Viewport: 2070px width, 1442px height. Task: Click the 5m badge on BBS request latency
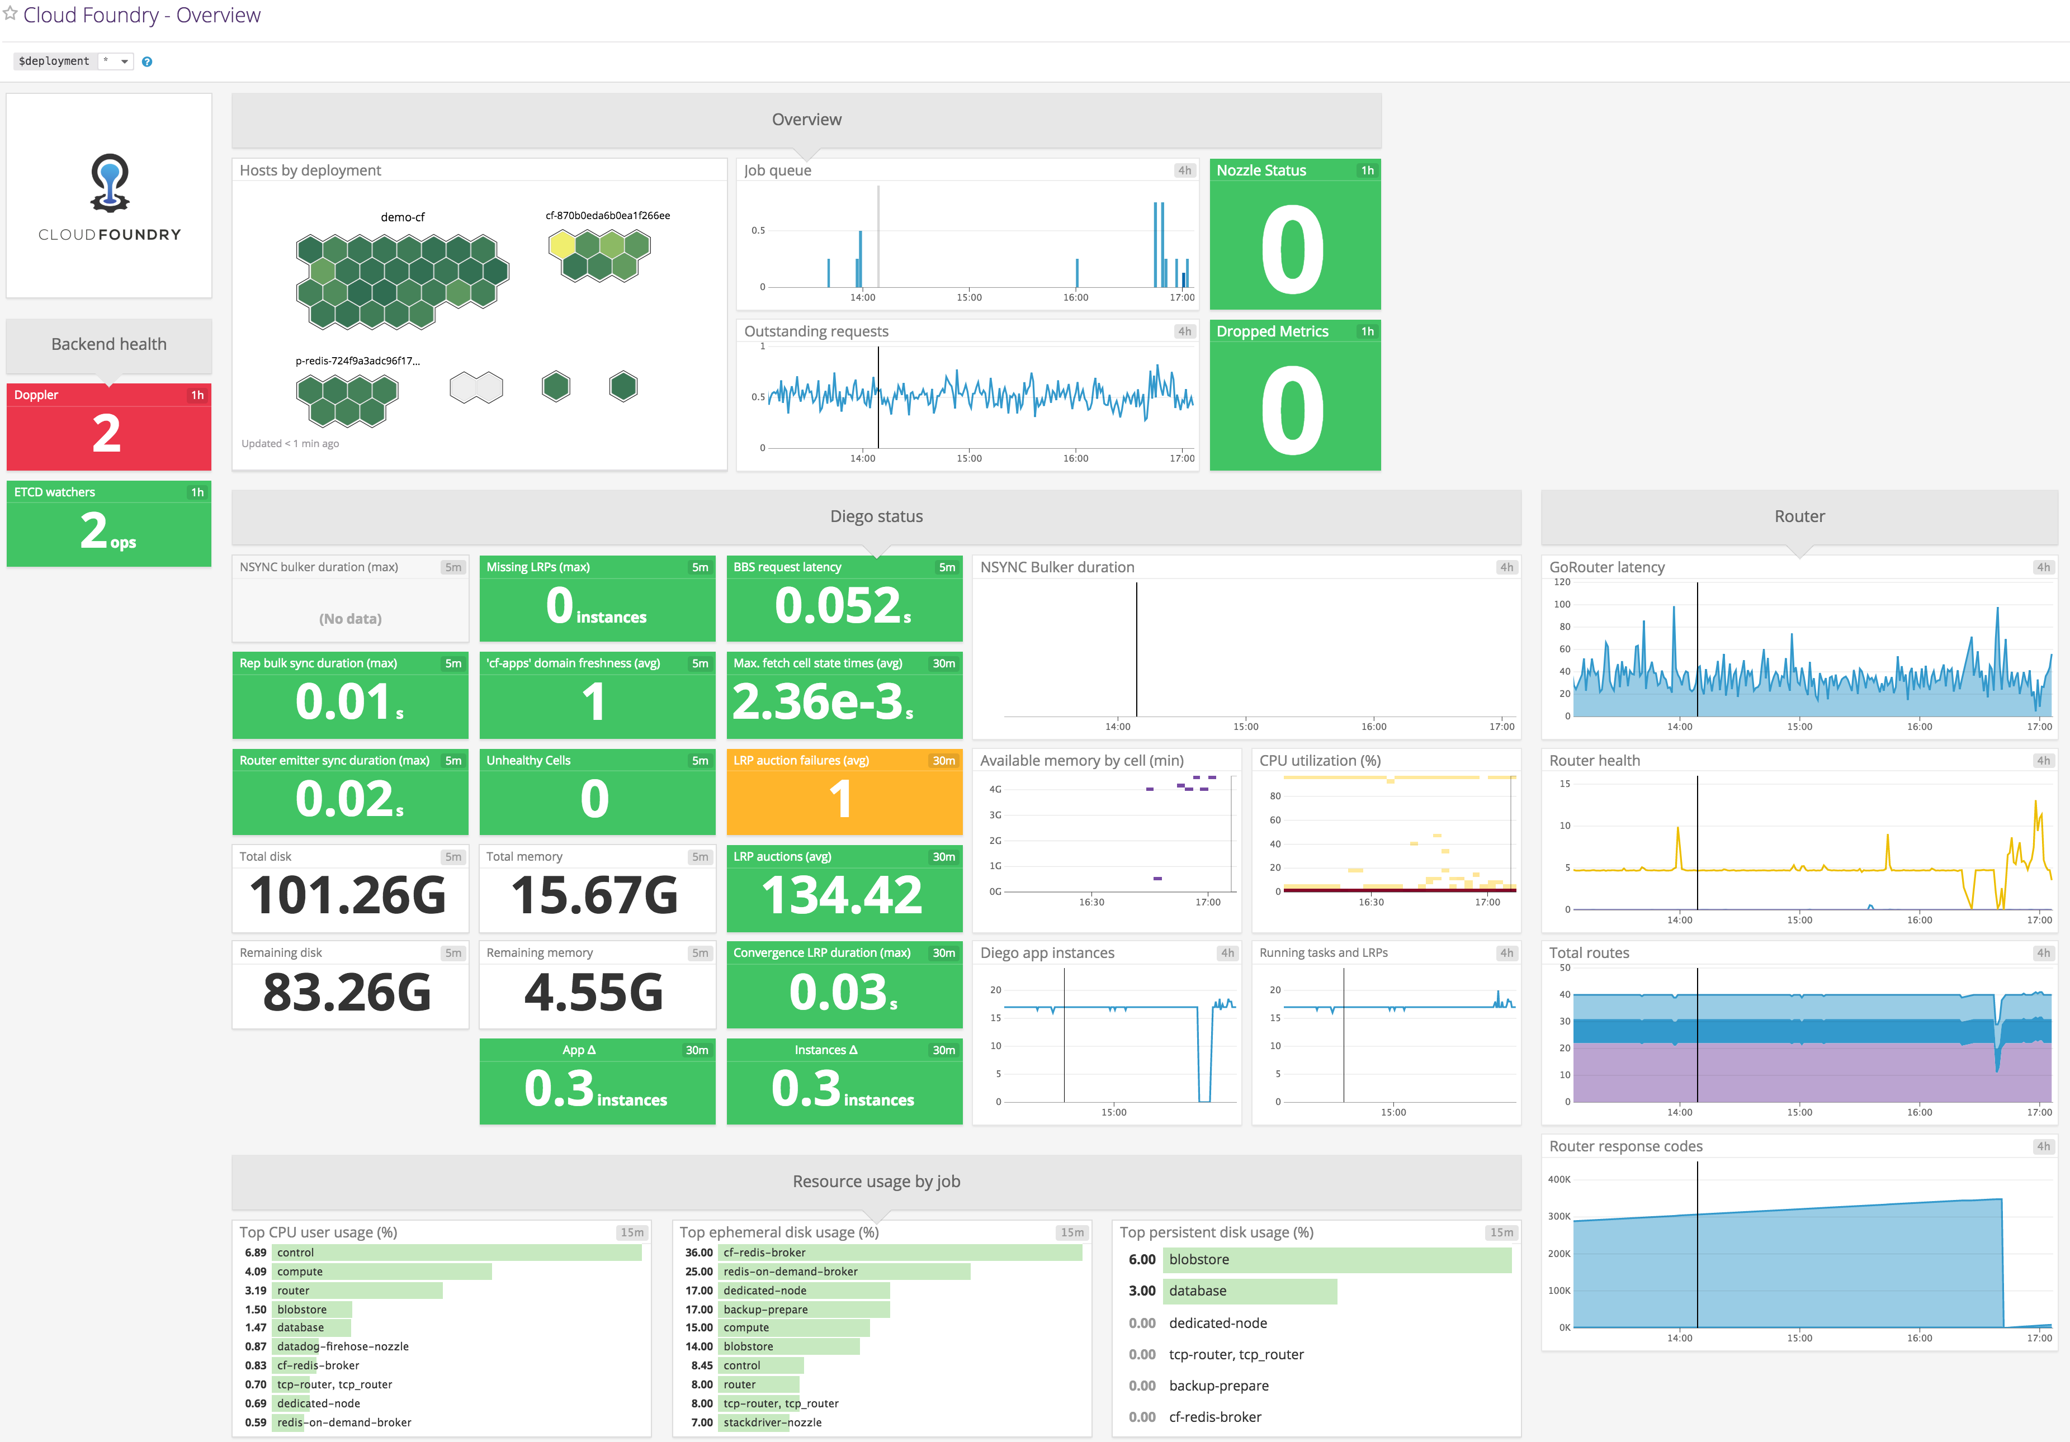tap(946, 567)
